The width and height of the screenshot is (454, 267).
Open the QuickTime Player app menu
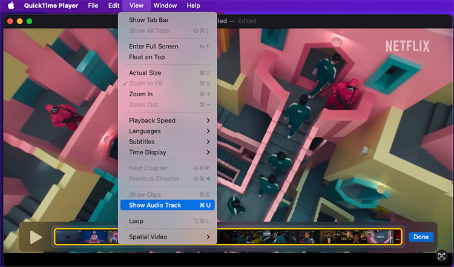coord(51,5)
